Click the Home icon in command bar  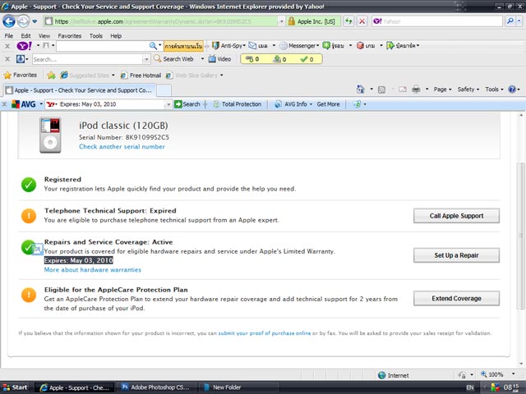click(x=360, y=89)
